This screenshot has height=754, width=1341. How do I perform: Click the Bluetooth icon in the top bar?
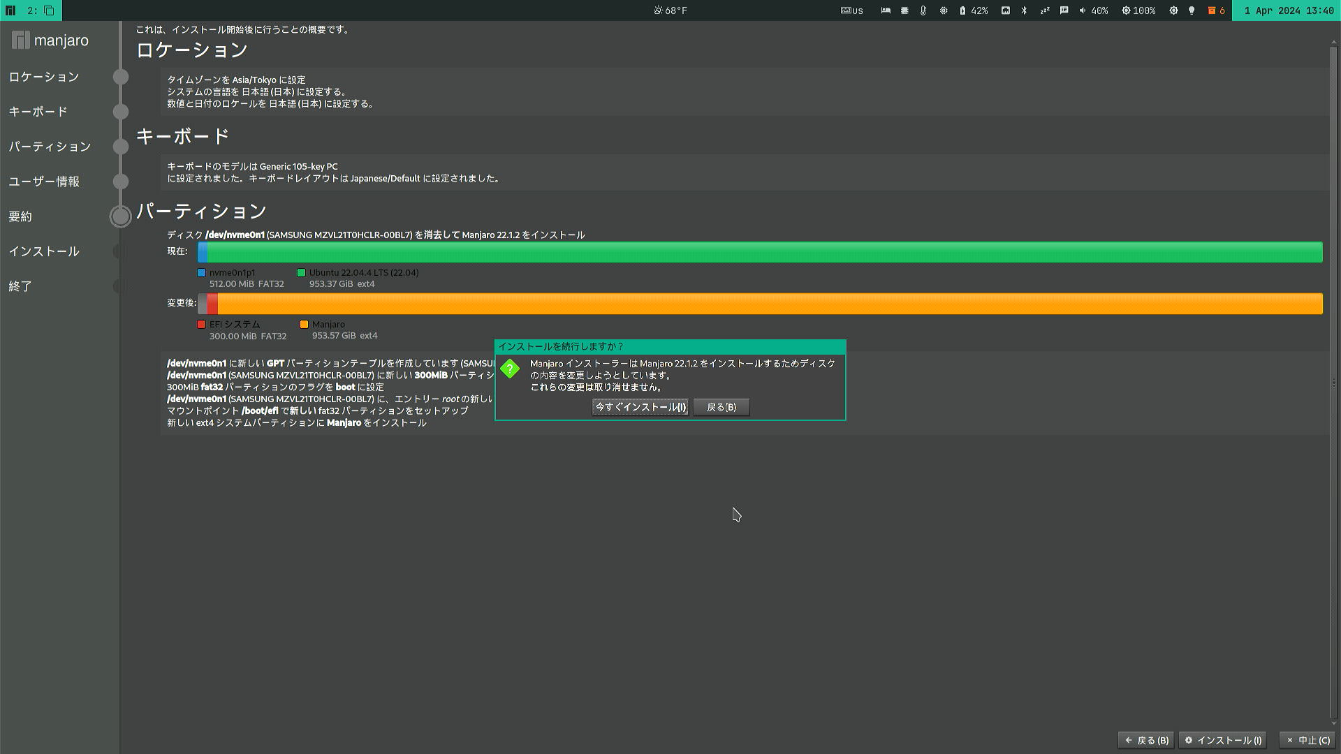click(1024, 10)
